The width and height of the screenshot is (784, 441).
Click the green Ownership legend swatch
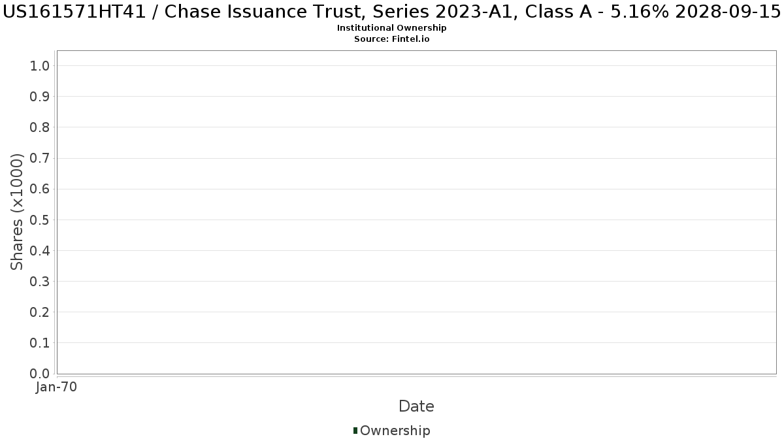pyautogui.click(x=355, y=431)
